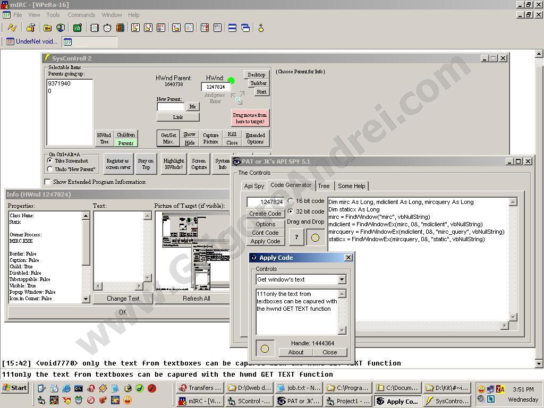544x408 pixels.
Task: Click the Link button in SysControl
Action: [x=178, y=117]
